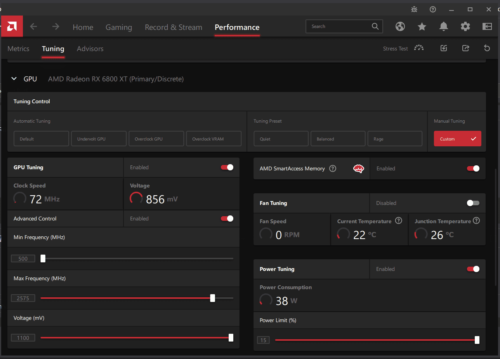This screenshot has height=359, width=500.
Task: Click the Power Limit value field 15
Action: point(263,340)
